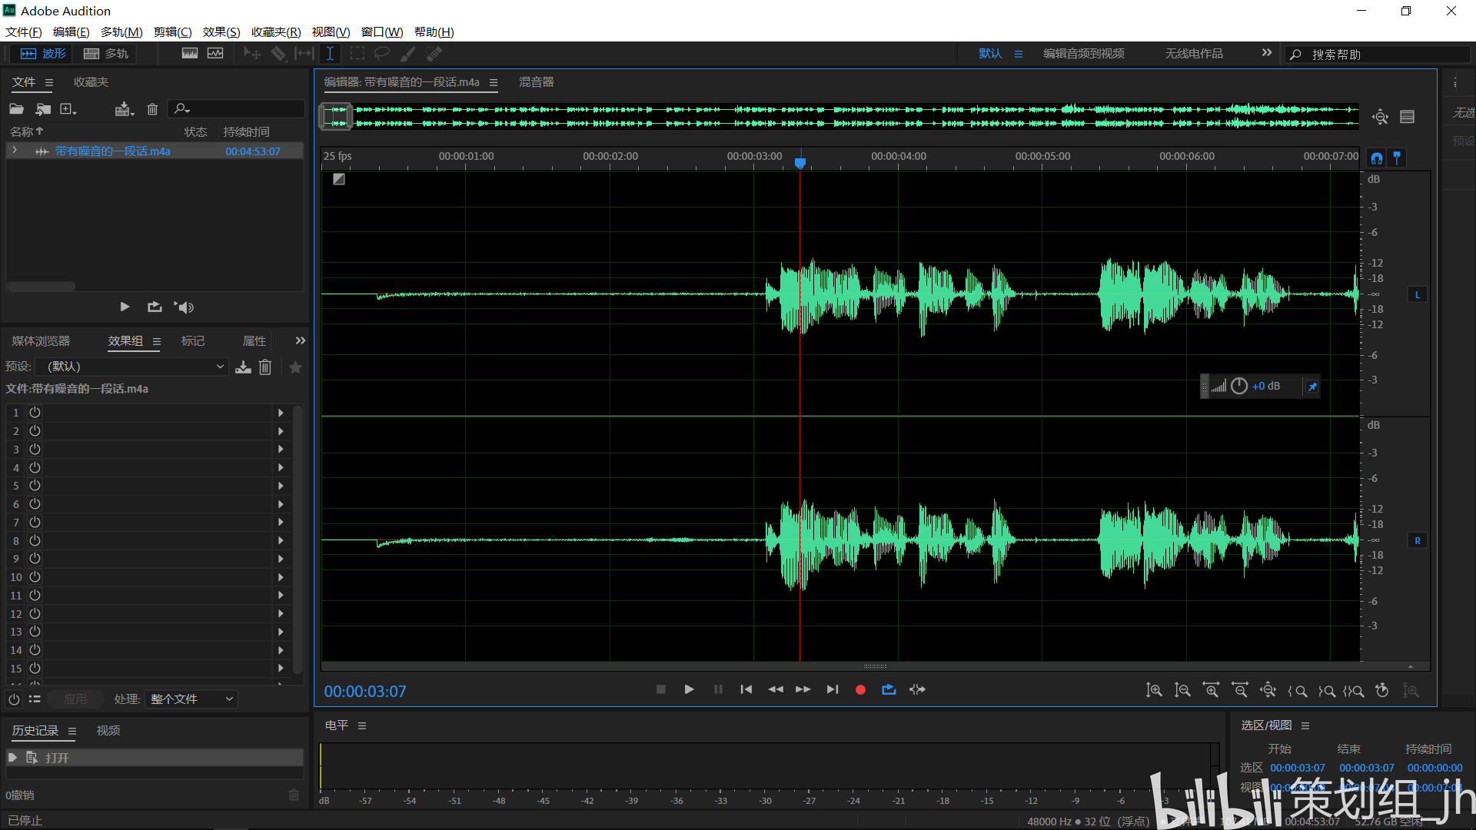
Task: Click Zoom Out (Amplitude) icon
Action: coord(1182,690)
